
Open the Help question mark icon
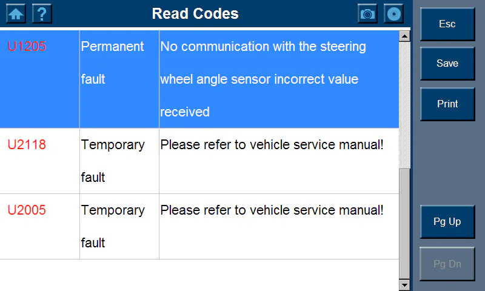[x=42, y=13]
